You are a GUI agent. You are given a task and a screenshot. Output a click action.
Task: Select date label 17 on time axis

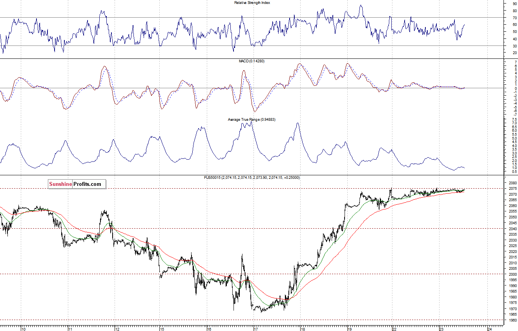pyautogui.click(x=256, y=329)
